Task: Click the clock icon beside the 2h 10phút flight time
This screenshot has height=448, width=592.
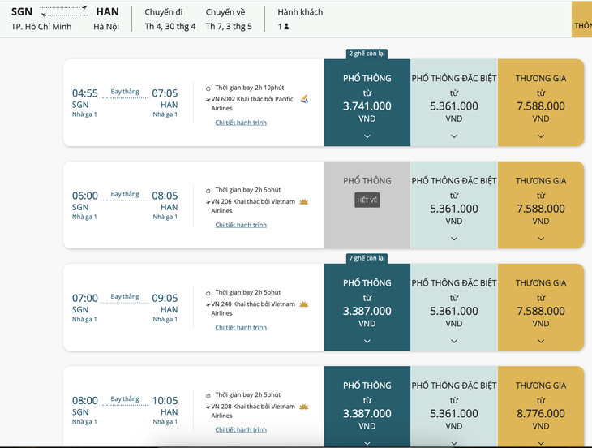Action: point(208,88)
